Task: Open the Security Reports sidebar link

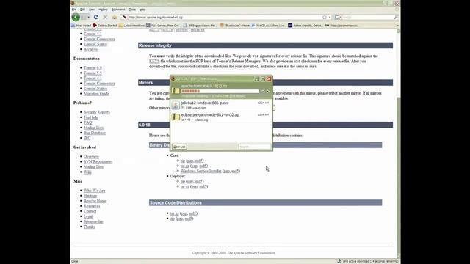Action: (x=97, y=112)
